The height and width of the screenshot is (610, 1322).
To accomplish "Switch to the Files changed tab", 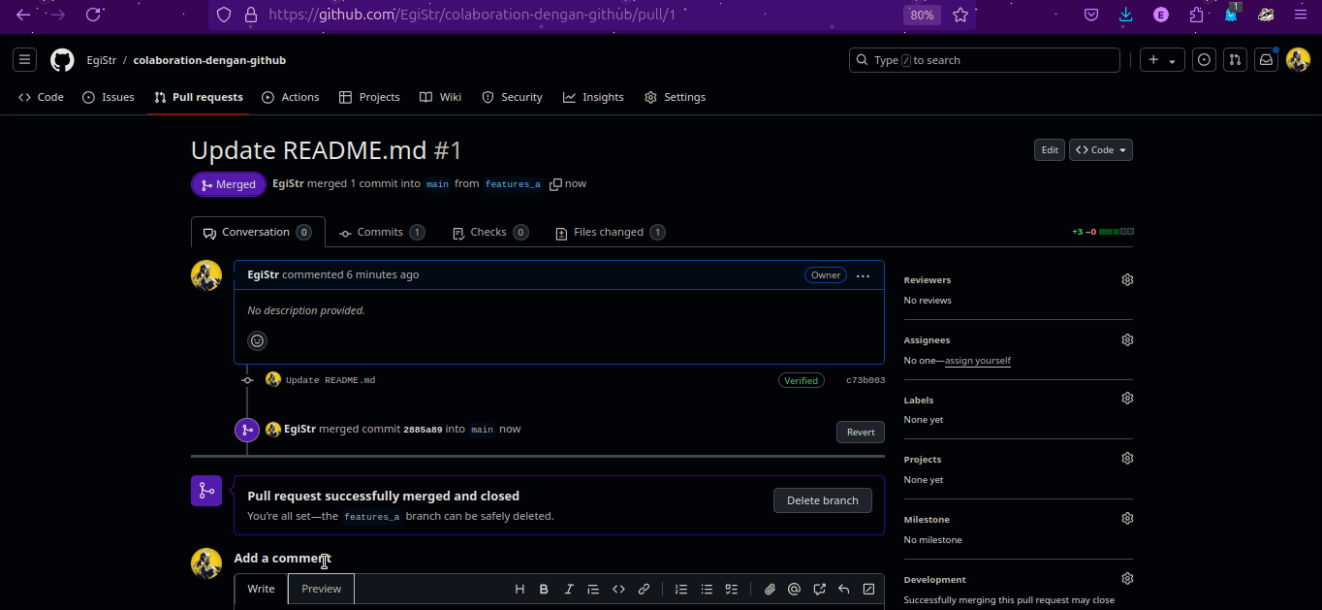I will pos(610,233).
